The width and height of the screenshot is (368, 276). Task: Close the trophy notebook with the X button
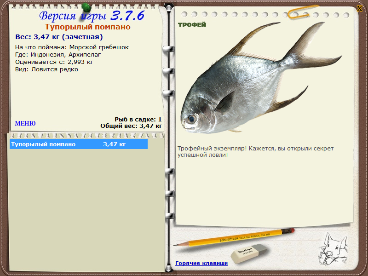pos(359,8)
